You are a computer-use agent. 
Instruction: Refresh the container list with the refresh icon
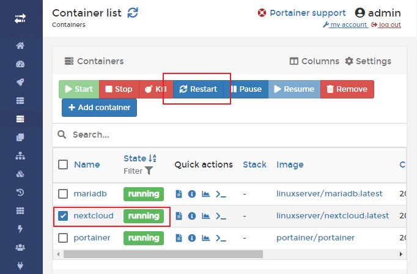coord(133,12)
